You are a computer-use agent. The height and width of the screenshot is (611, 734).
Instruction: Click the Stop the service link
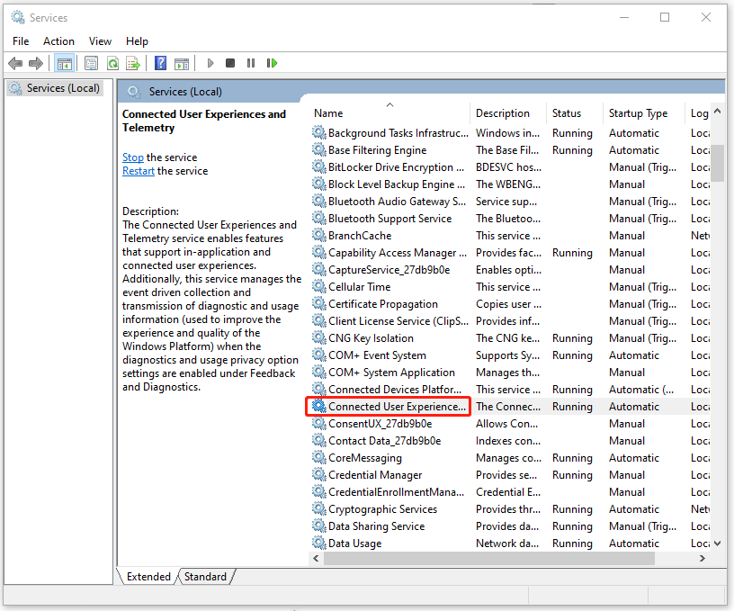click(x=133, y=157)
